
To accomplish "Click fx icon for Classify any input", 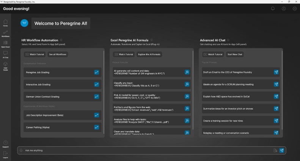I will [187, 84].
